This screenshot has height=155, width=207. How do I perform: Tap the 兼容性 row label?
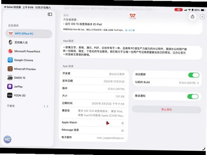point(66,111)
